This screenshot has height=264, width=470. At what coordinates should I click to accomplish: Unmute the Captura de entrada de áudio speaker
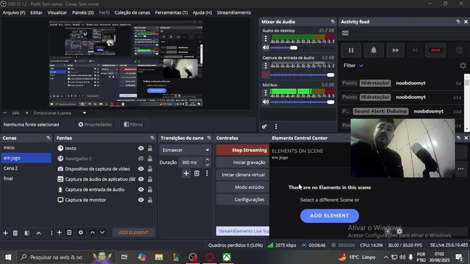point(265,75)
